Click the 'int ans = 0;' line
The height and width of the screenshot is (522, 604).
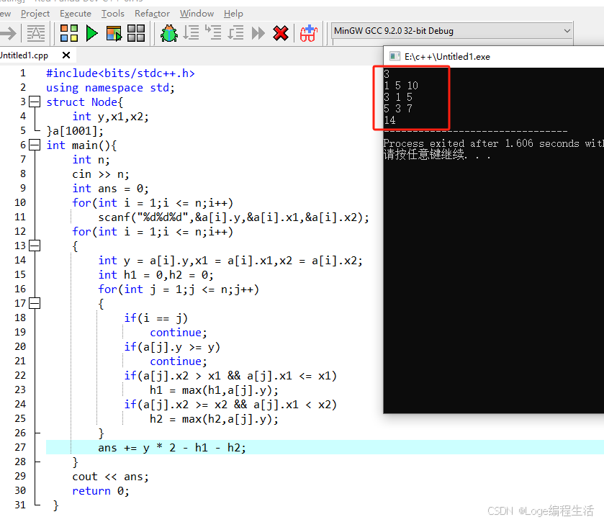pos(110,189)
